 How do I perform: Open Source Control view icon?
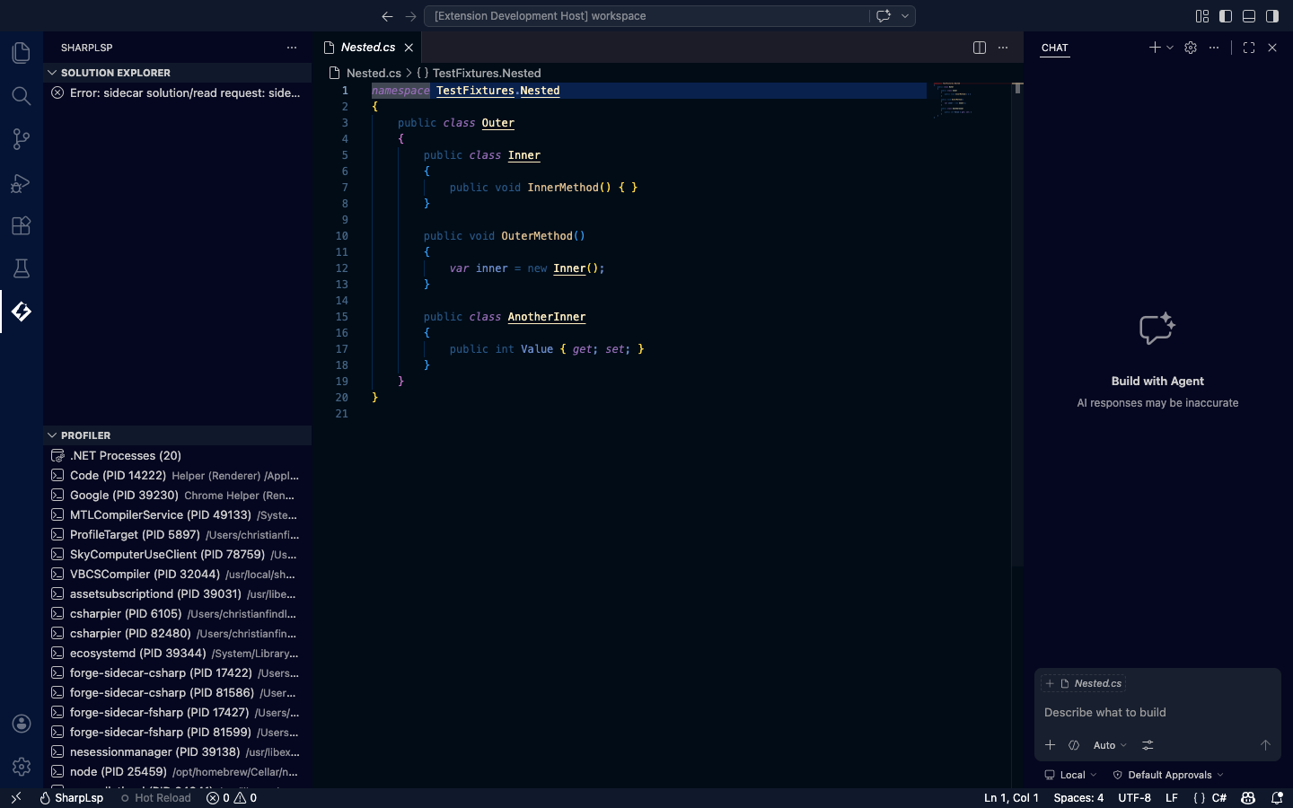tap(22, 139)
